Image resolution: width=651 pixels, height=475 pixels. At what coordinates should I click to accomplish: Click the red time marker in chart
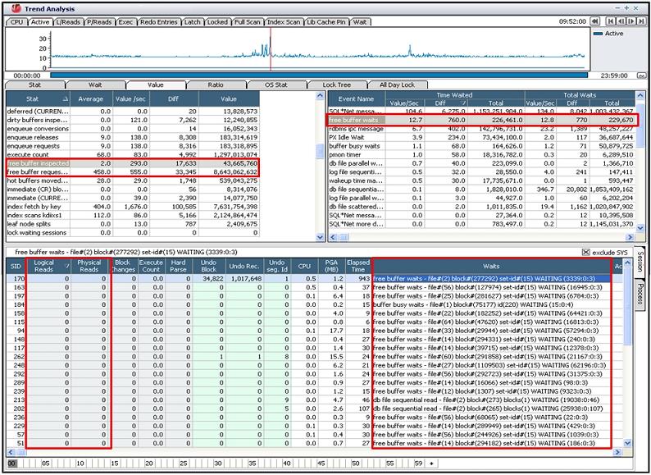coord(271,49)
